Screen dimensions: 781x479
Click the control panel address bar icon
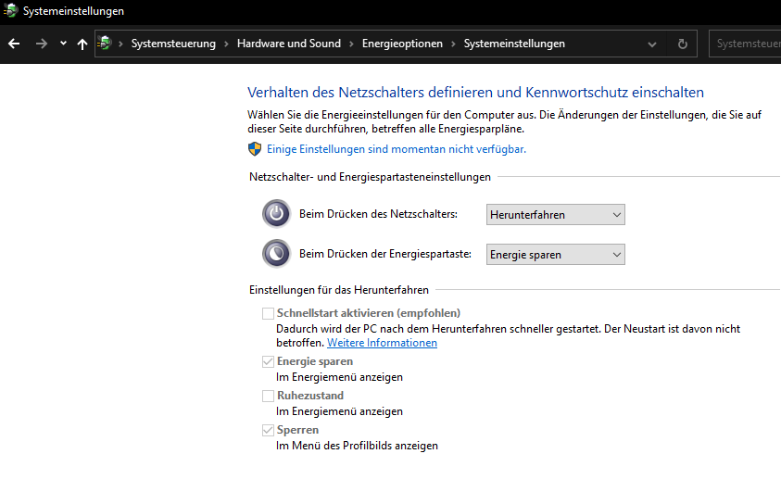107,44
